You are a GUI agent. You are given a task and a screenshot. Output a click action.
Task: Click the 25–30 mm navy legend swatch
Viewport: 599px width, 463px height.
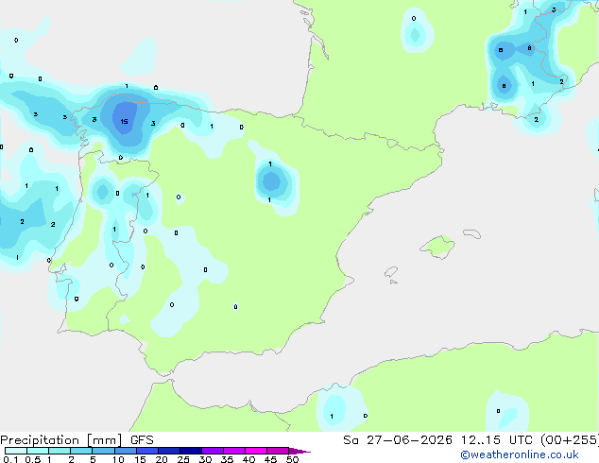(190, 451)
